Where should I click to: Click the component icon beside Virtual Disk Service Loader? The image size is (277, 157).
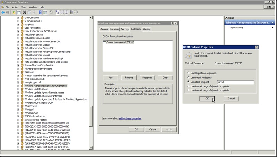(x=22, y=38)
